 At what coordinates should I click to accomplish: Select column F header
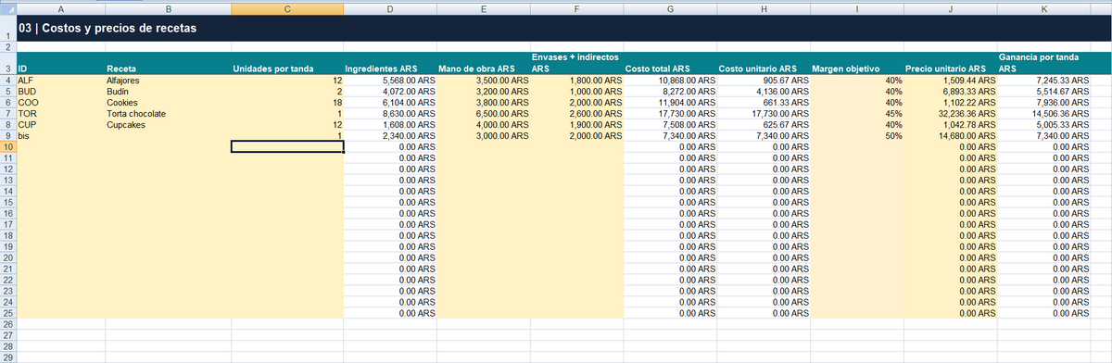[577, 8]
